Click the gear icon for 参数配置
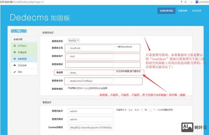209x135 pixels. (15, 59)
